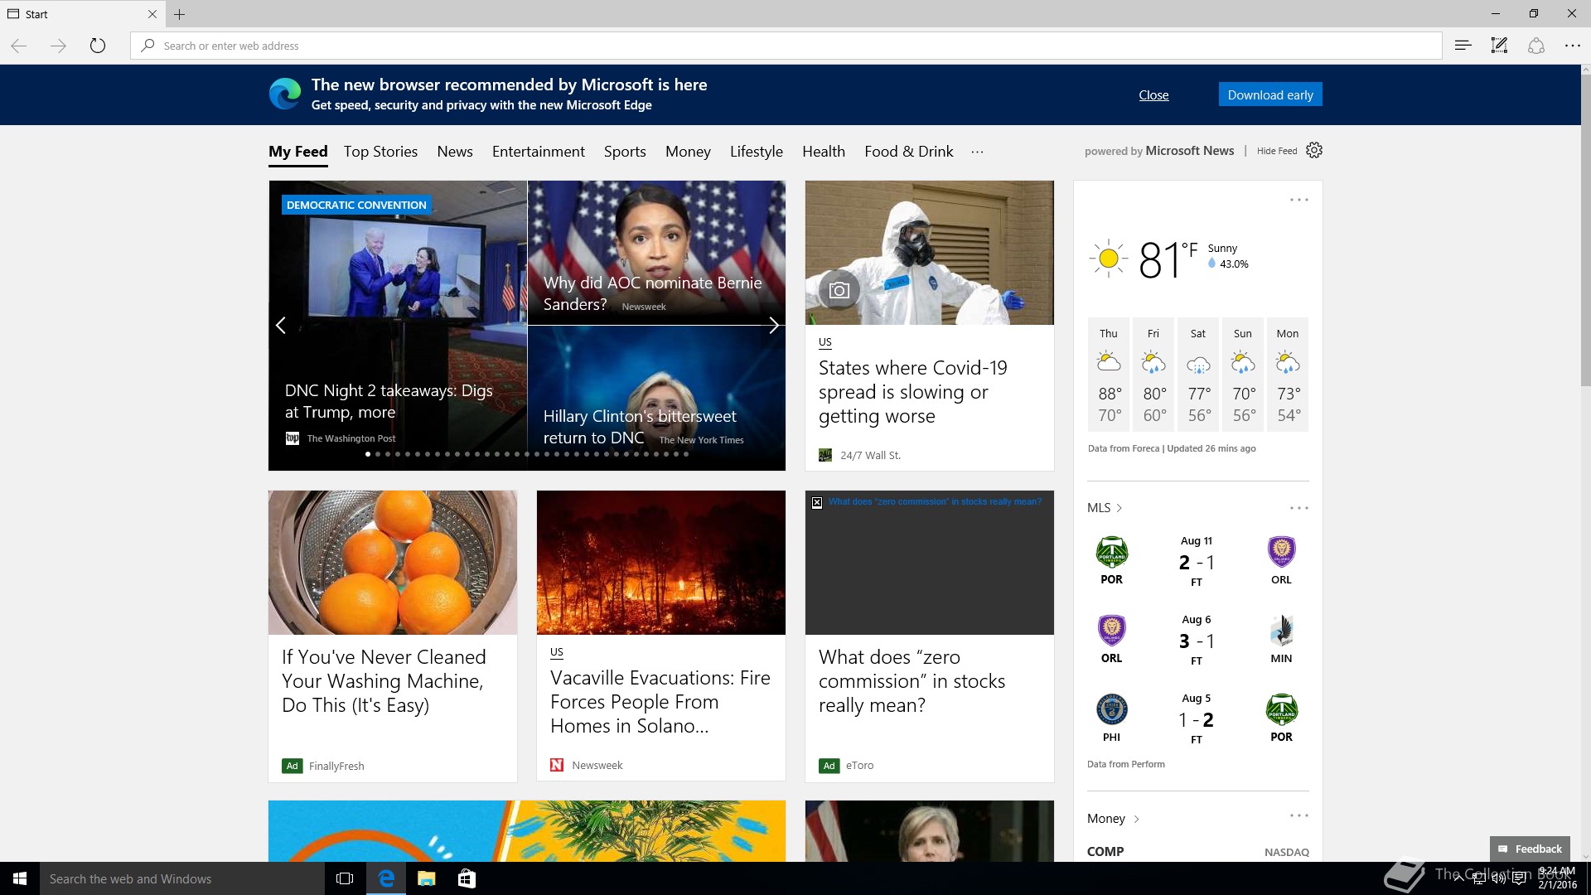
Task: Go to next carousel slide arrow
Action: pos(773,325)
